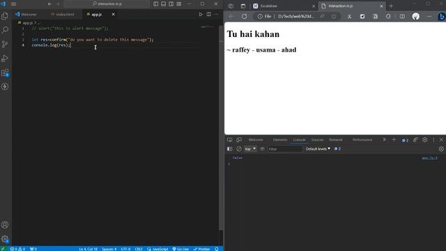
Task: Open the Extensions view in VS Code
Action: point(5,73)
